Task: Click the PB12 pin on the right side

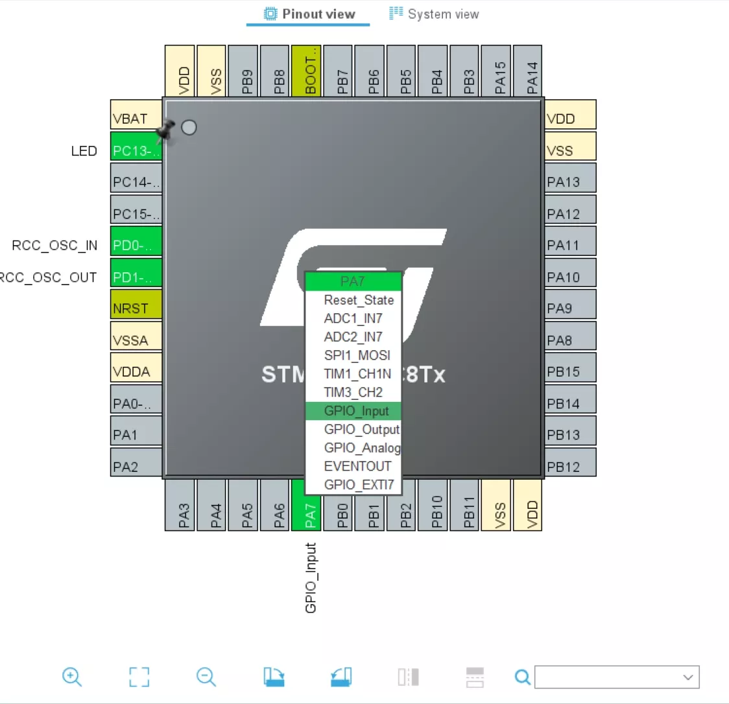Action: pos(569,467)
